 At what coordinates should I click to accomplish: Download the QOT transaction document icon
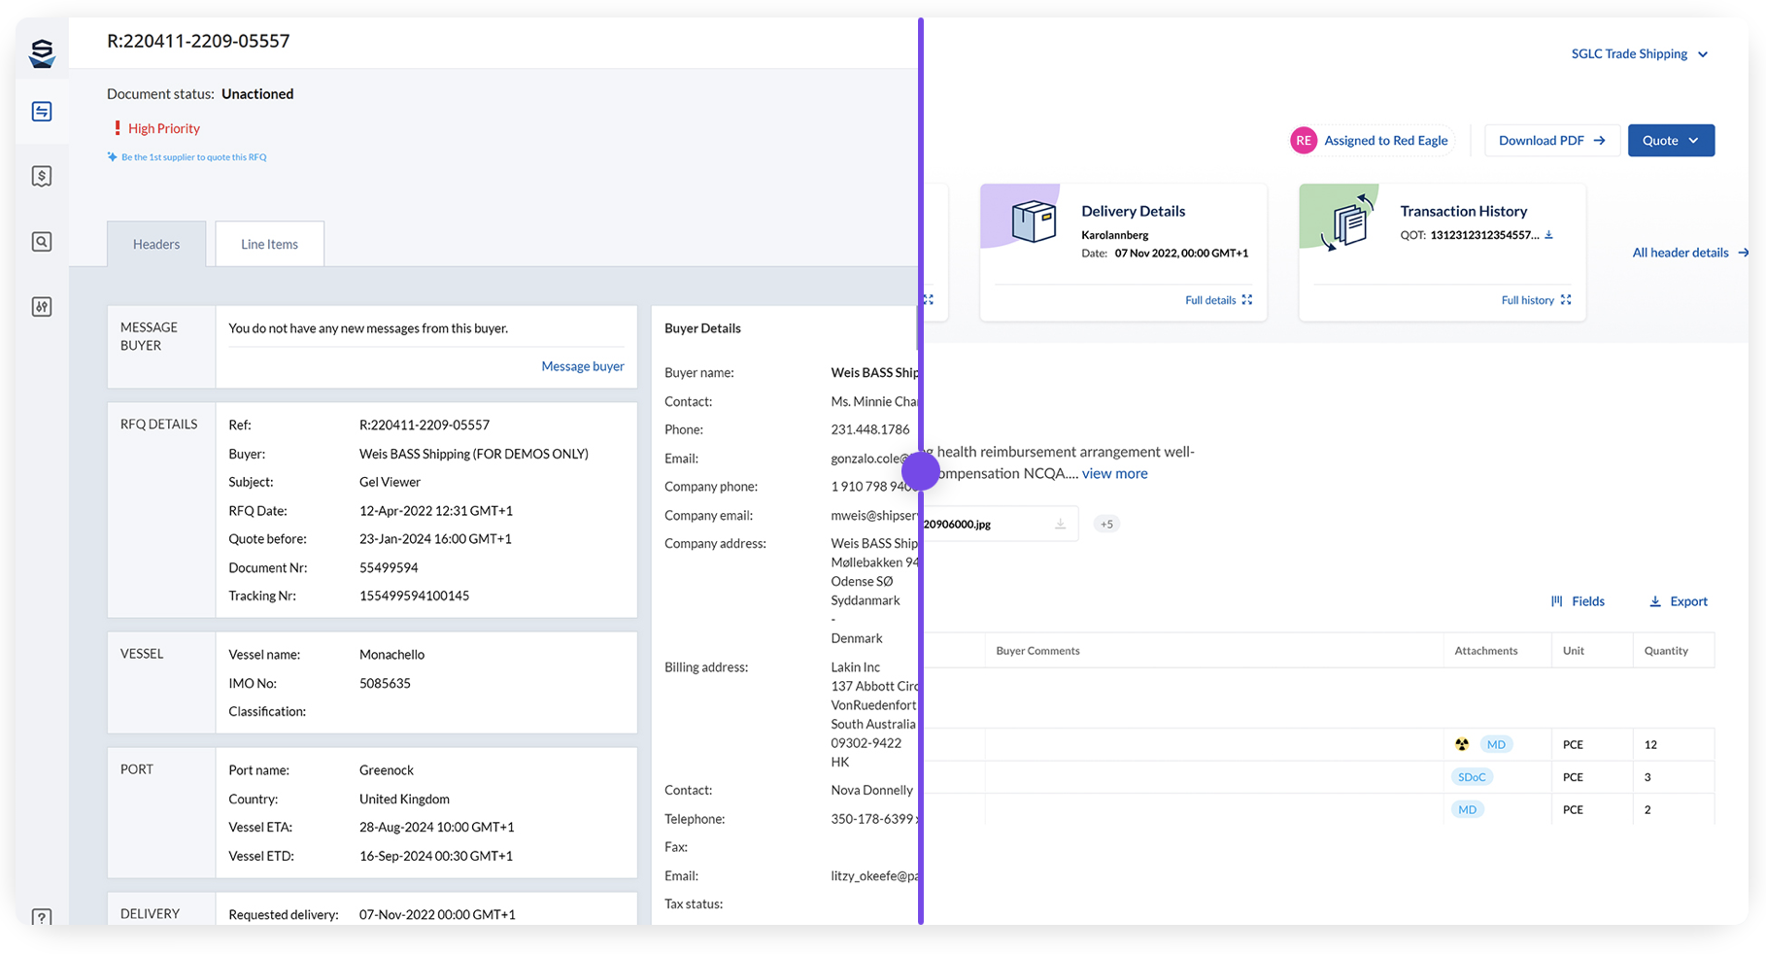pos(1549,235)
